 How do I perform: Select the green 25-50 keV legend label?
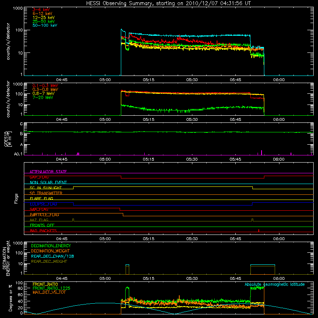click(x=44, y=21)
